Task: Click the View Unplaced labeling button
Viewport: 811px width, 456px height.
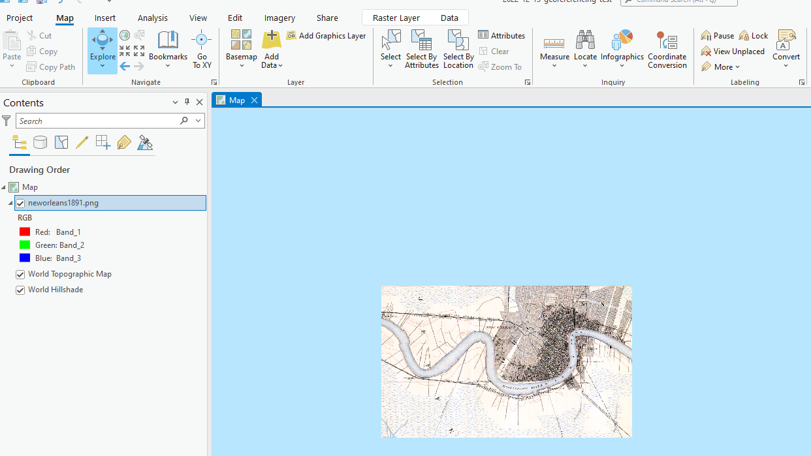Action: pyautogui.click(x=732, y=52)
